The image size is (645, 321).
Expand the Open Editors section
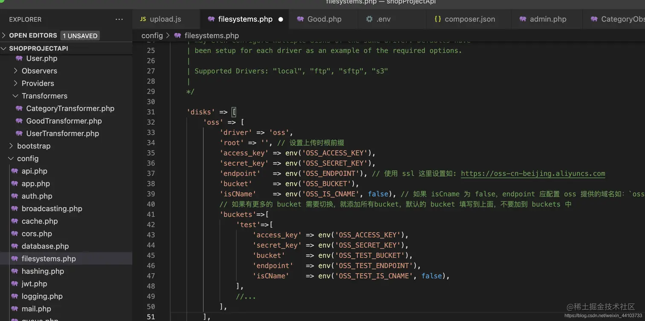pyautogui.click(x=4, y=35)
